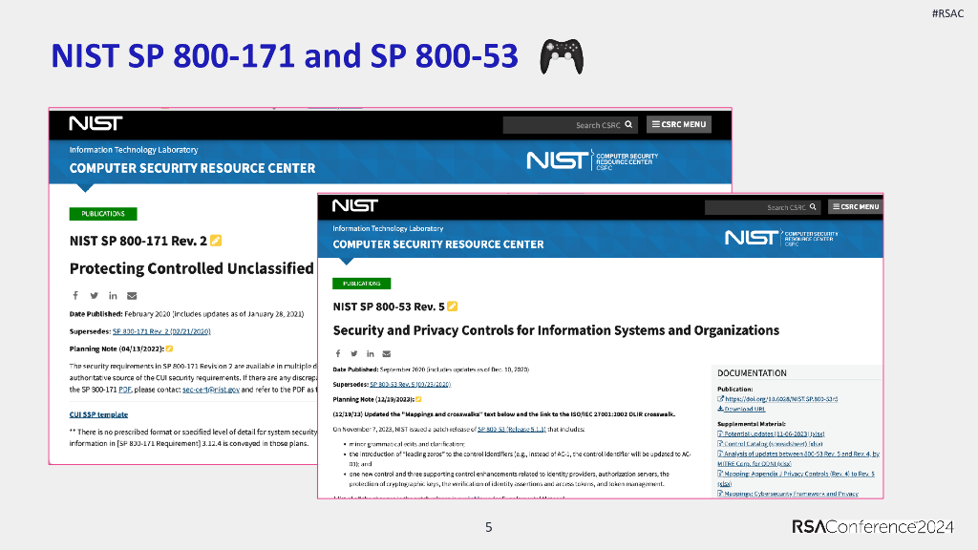Click the search magnifier in the SP 800-171 page header
The width and height of the screenshot is (978, 550).
click(628, 125)
